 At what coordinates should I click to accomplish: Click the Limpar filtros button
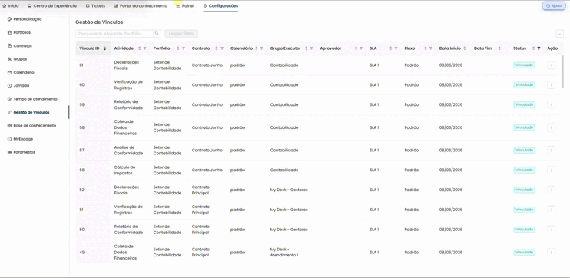point(181,34)
